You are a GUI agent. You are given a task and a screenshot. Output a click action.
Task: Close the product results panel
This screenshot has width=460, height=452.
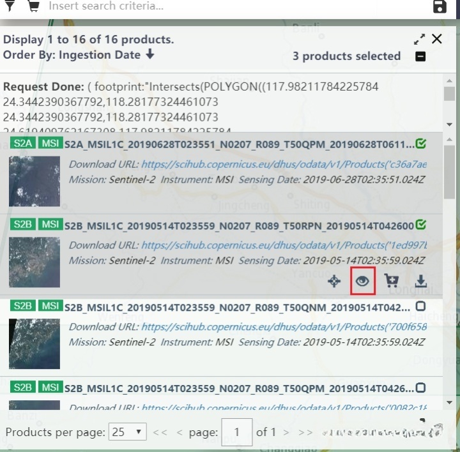(x=437, y=39)
